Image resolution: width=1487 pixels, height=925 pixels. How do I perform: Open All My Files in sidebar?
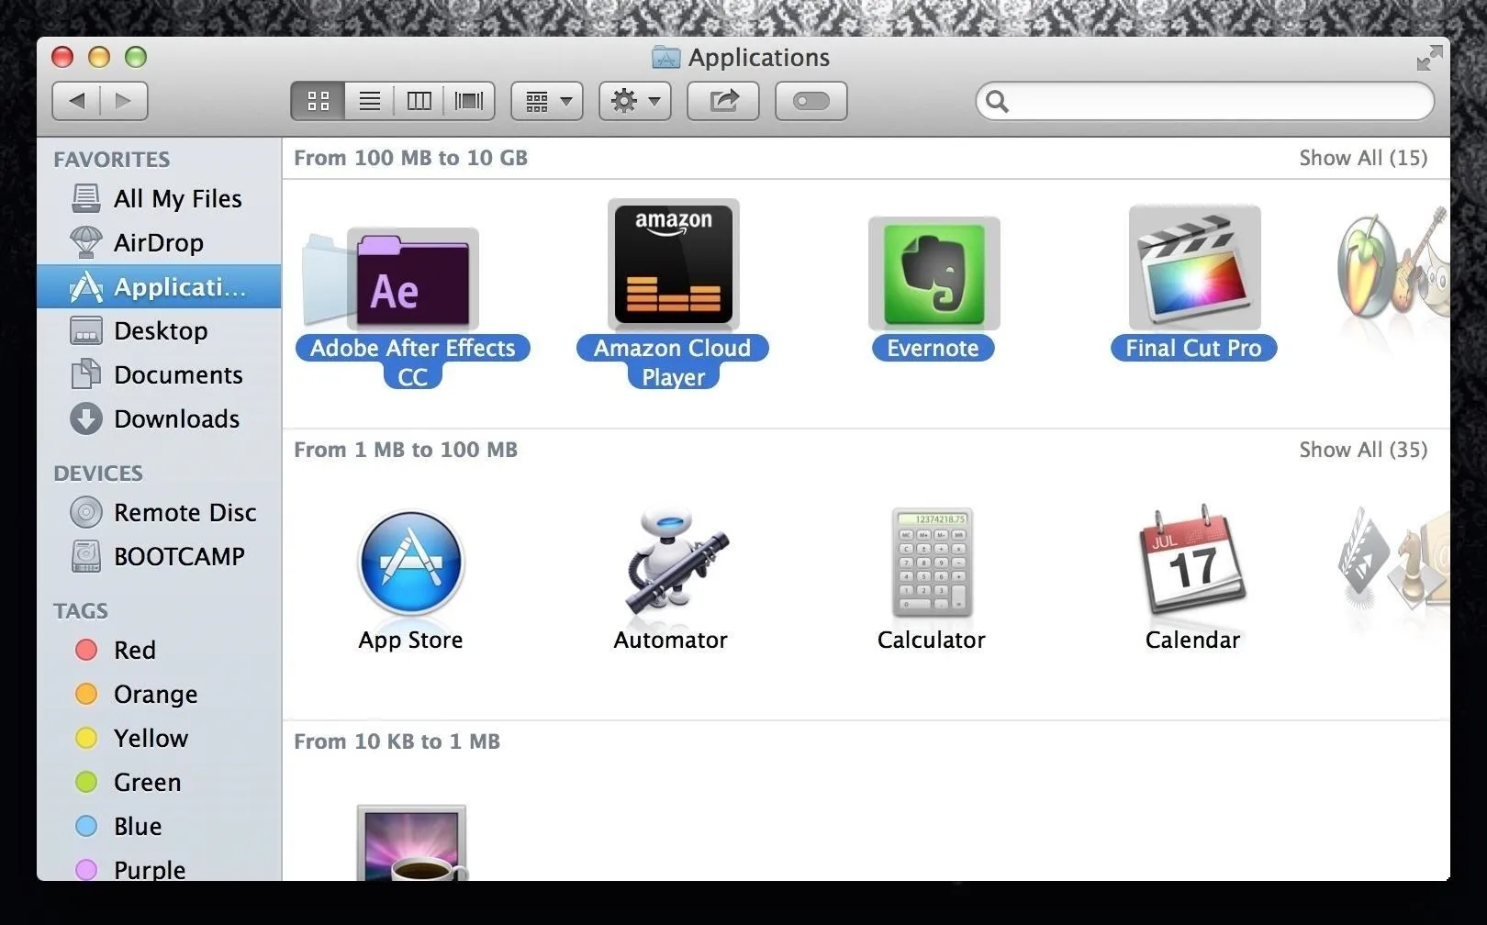(159, 198)
